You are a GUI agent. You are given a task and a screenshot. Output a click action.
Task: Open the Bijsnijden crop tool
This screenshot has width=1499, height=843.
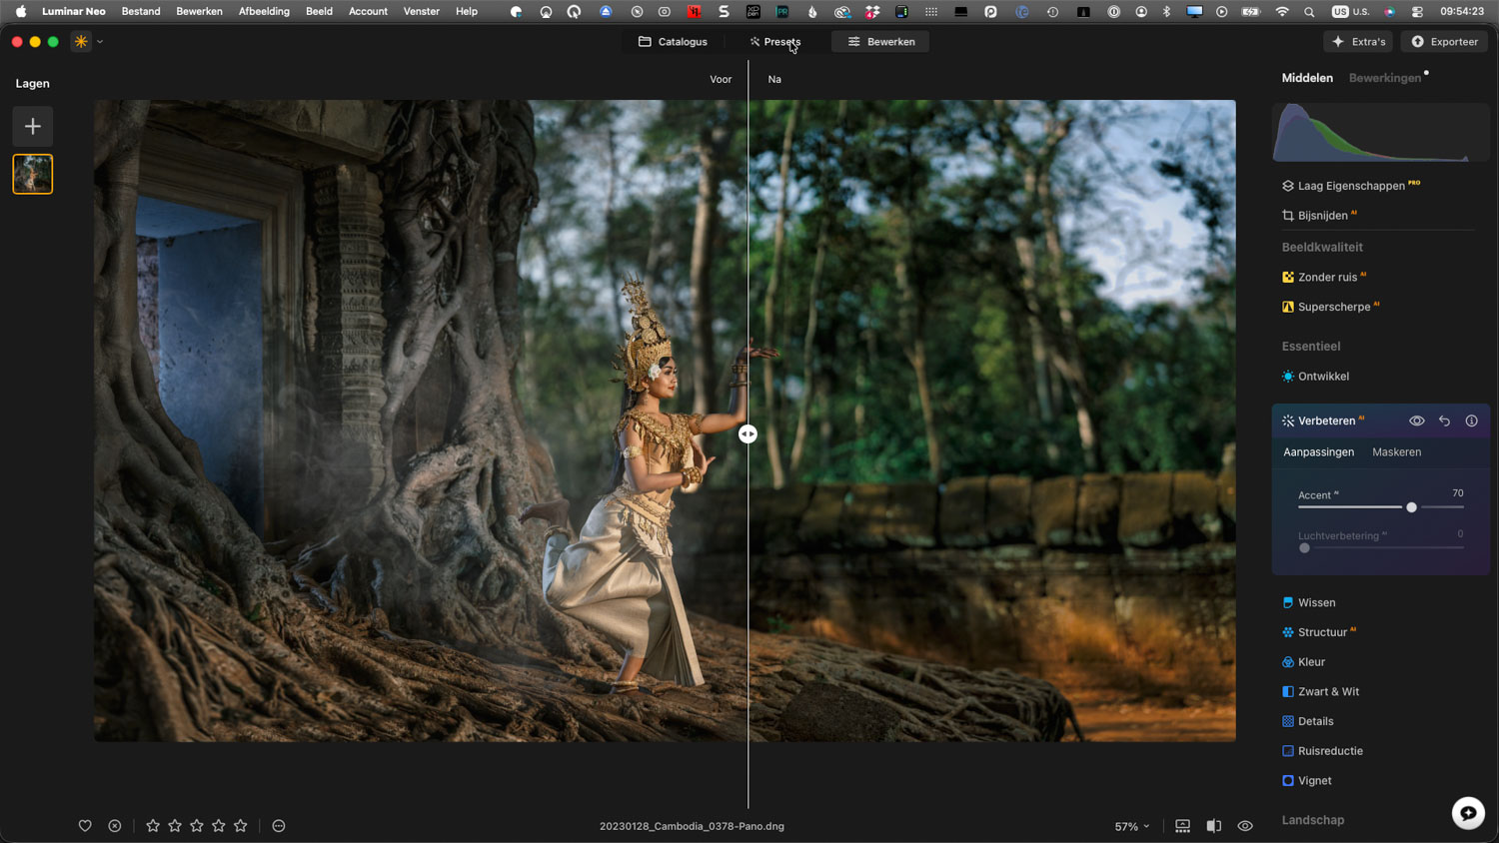pos(1320,216)
